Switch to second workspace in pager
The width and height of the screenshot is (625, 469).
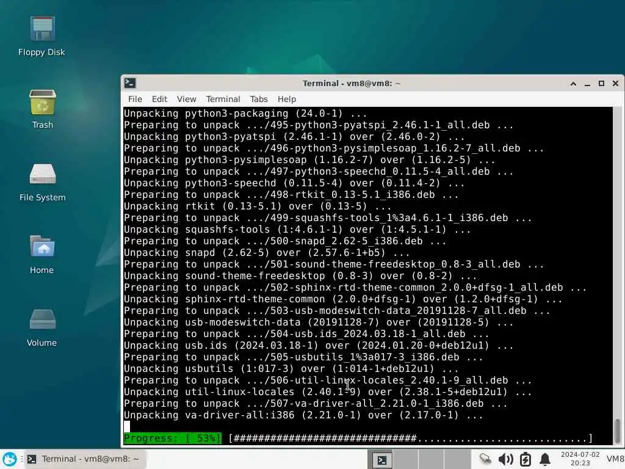(405, 460)
